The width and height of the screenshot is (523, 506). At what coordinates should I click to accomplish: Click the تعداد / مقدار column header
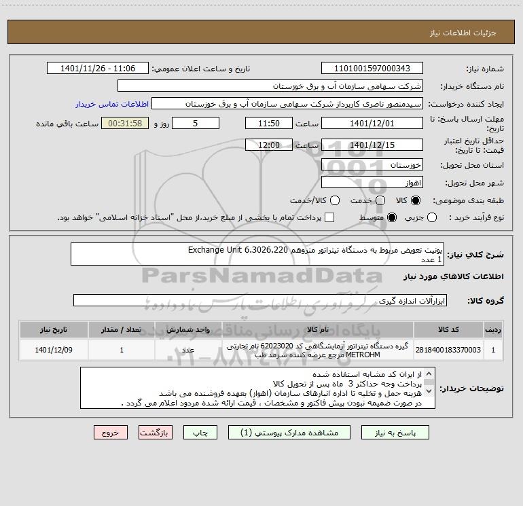tap(122, 329)
